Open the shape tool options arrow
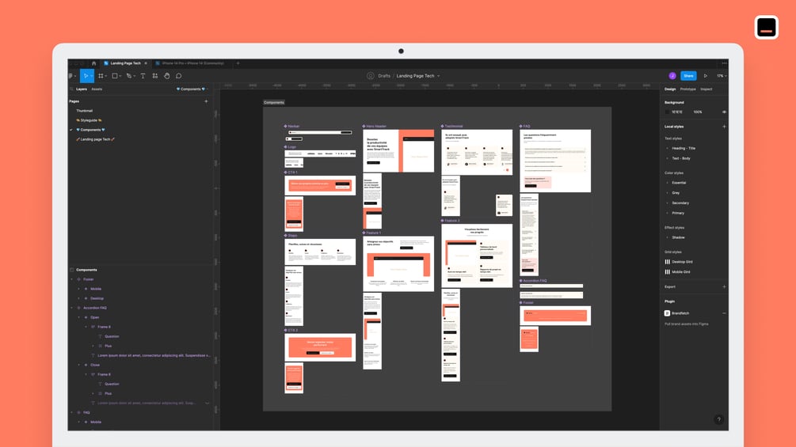796x447 pixels. pos(120,76)
